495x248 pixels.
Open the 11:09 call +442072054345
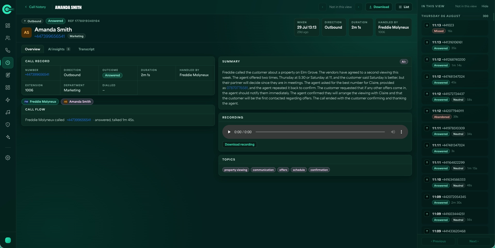[x=455, y=199]
